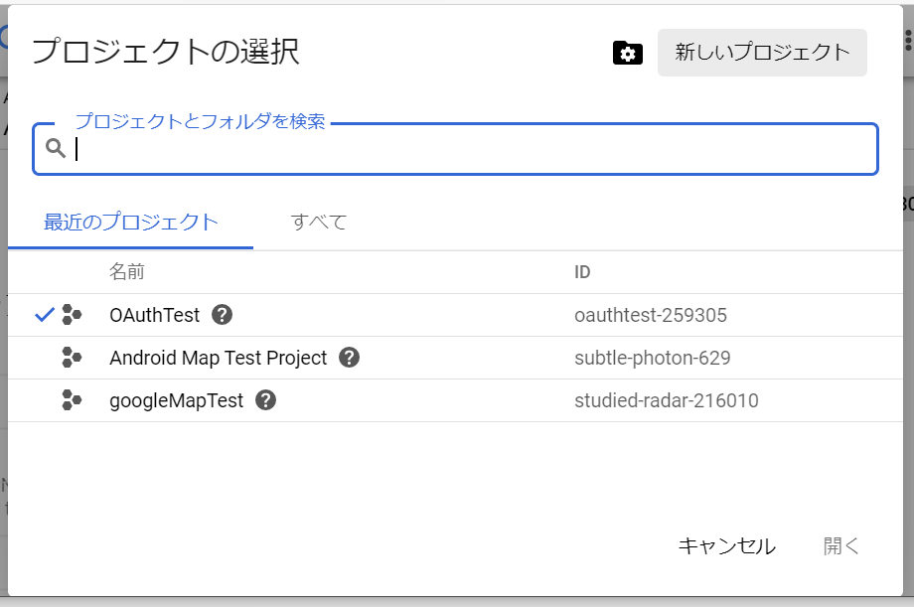
Task: Click the 開く button
Action: pyautogui.click(x=841, y=546)
